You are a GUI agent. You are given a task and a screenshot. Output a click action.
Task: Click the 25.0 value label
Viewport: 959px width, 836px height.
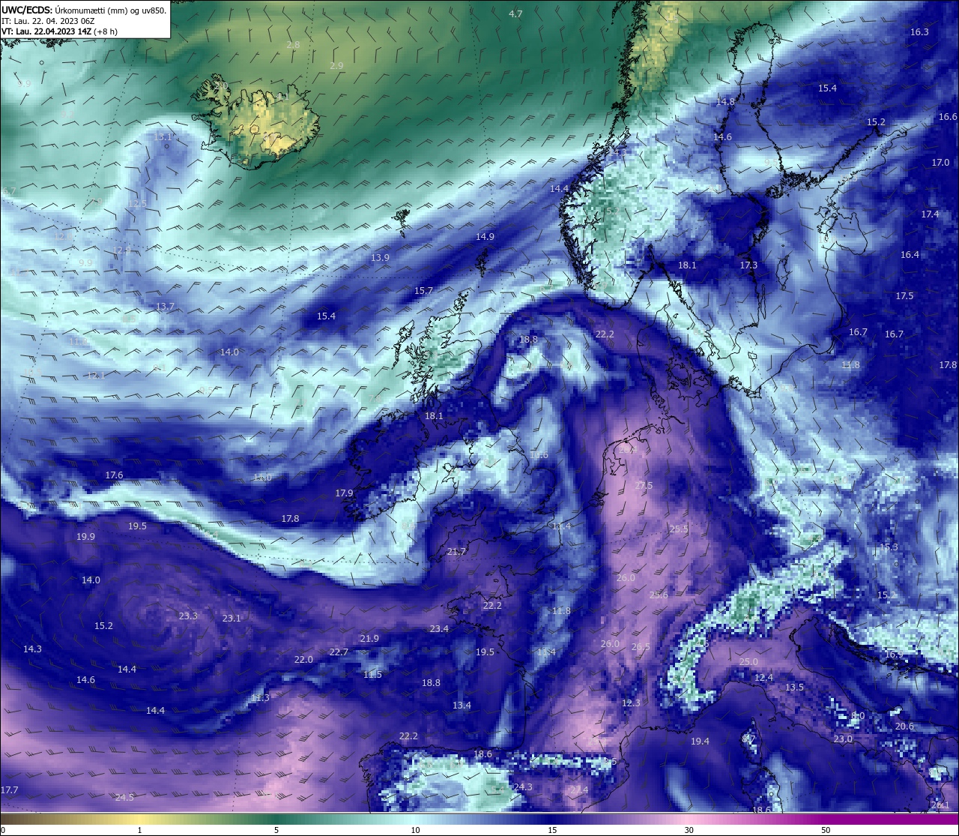748,662
